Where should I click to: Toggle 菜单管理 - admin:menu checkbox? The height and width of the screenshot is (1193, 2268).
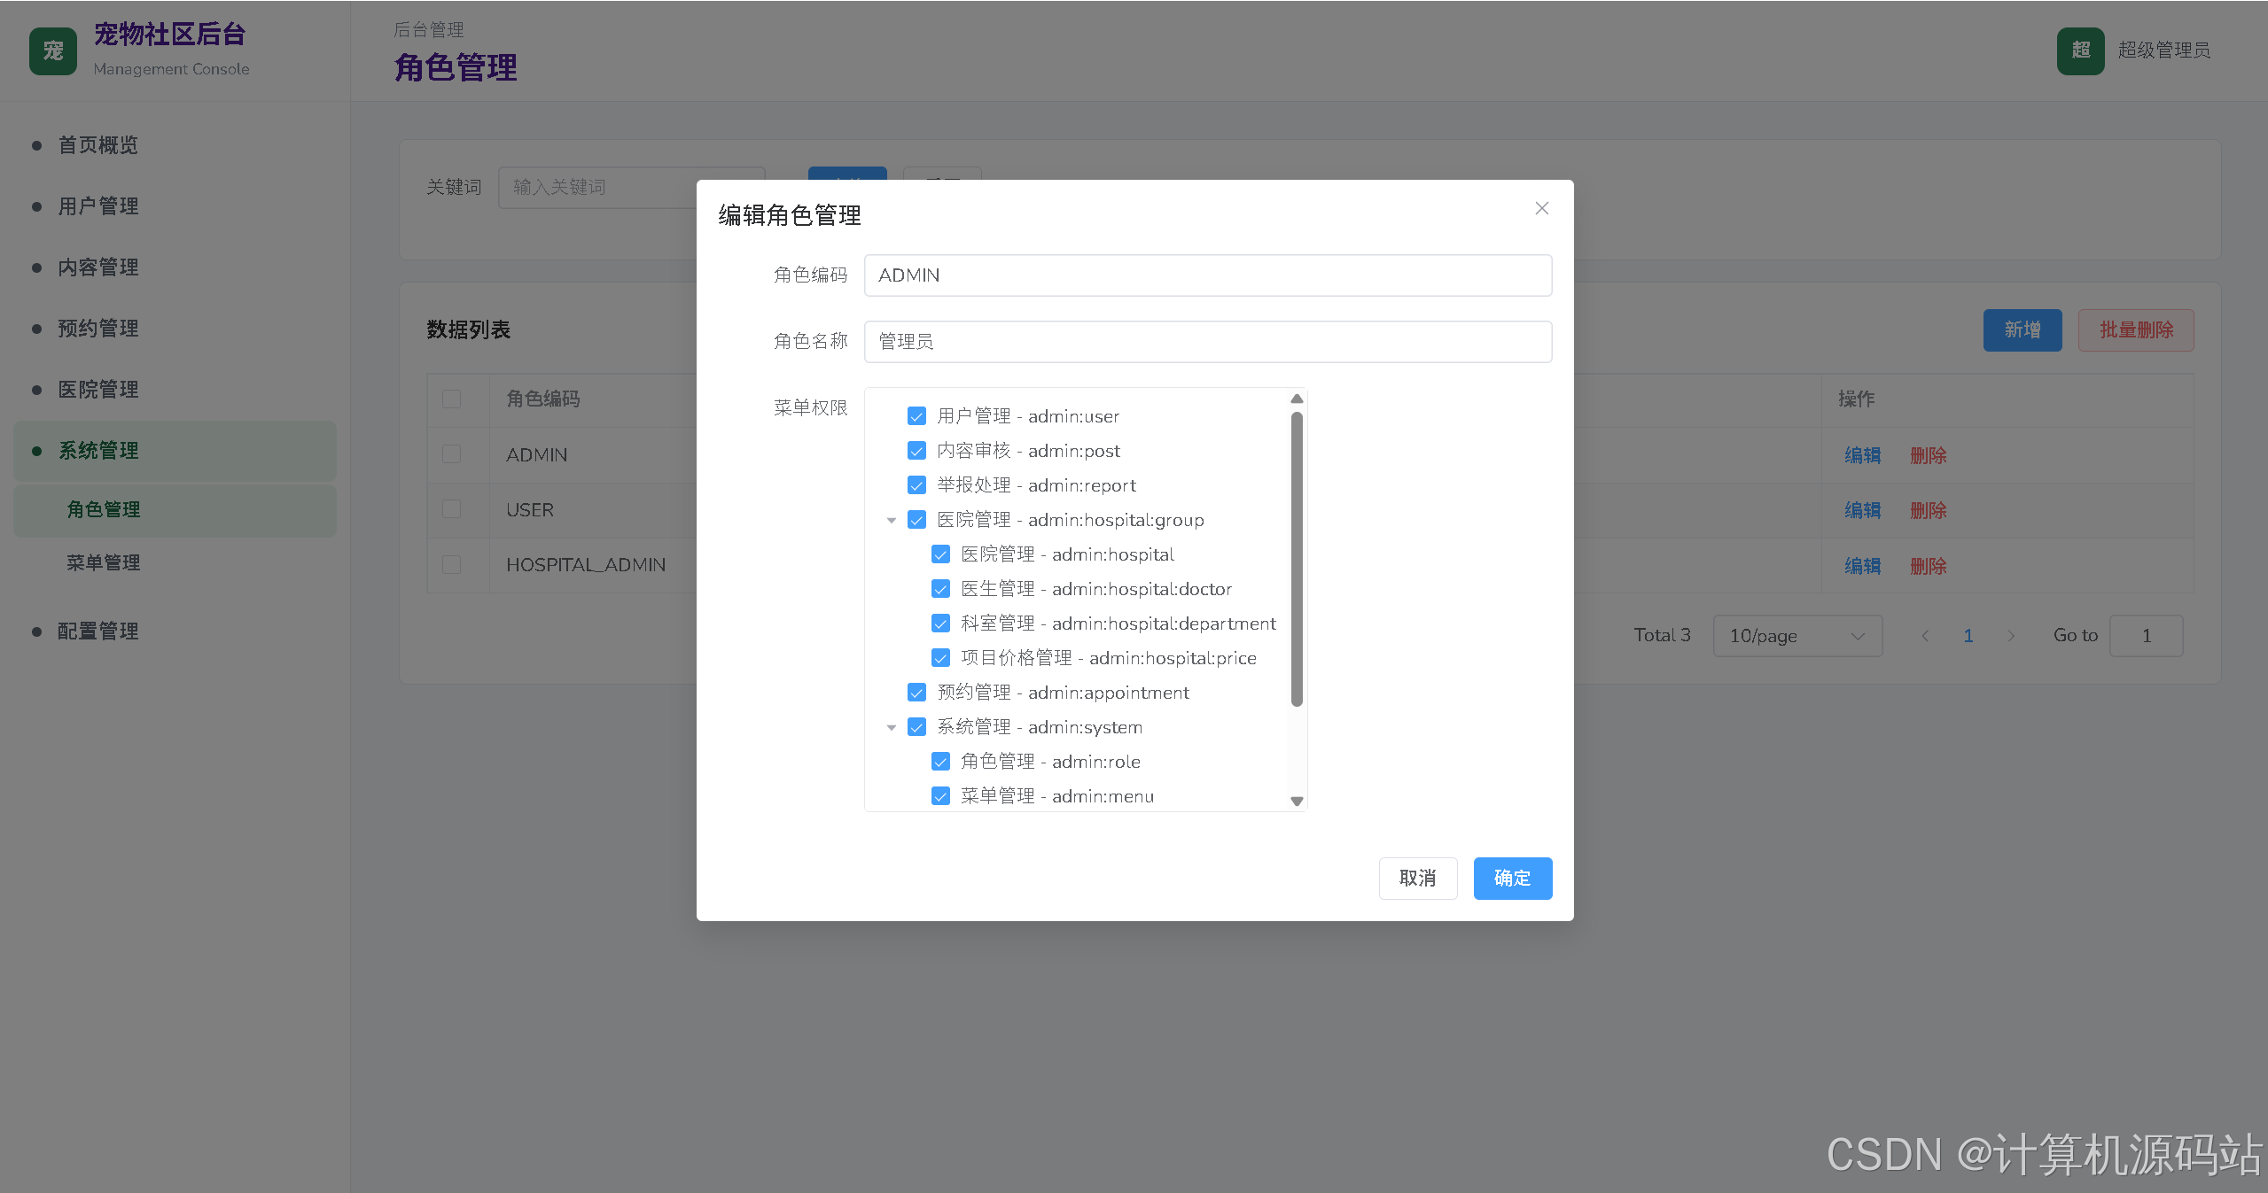[x=940, y=796]
